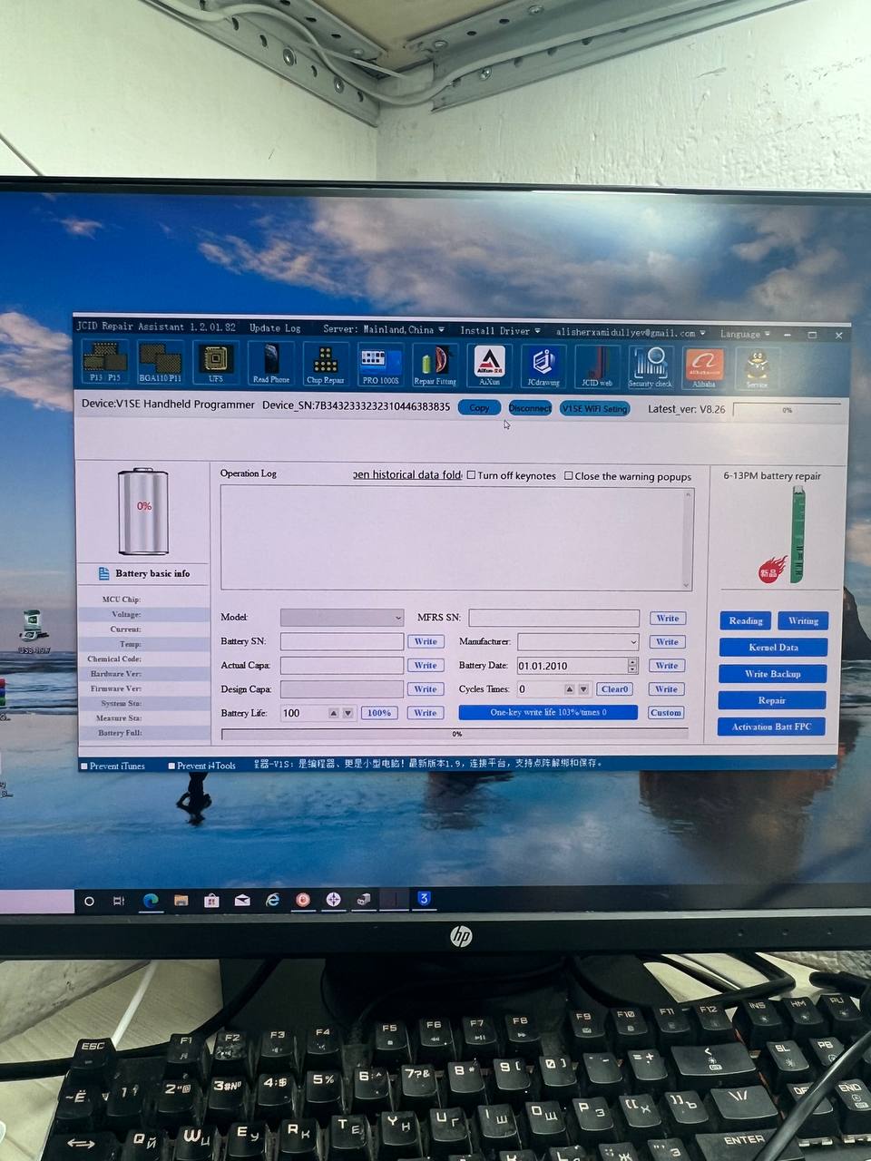Open the P13 P15 chip tool
Image resolution: width=871 pixels, height=1161 pixels.
[105, 362]
